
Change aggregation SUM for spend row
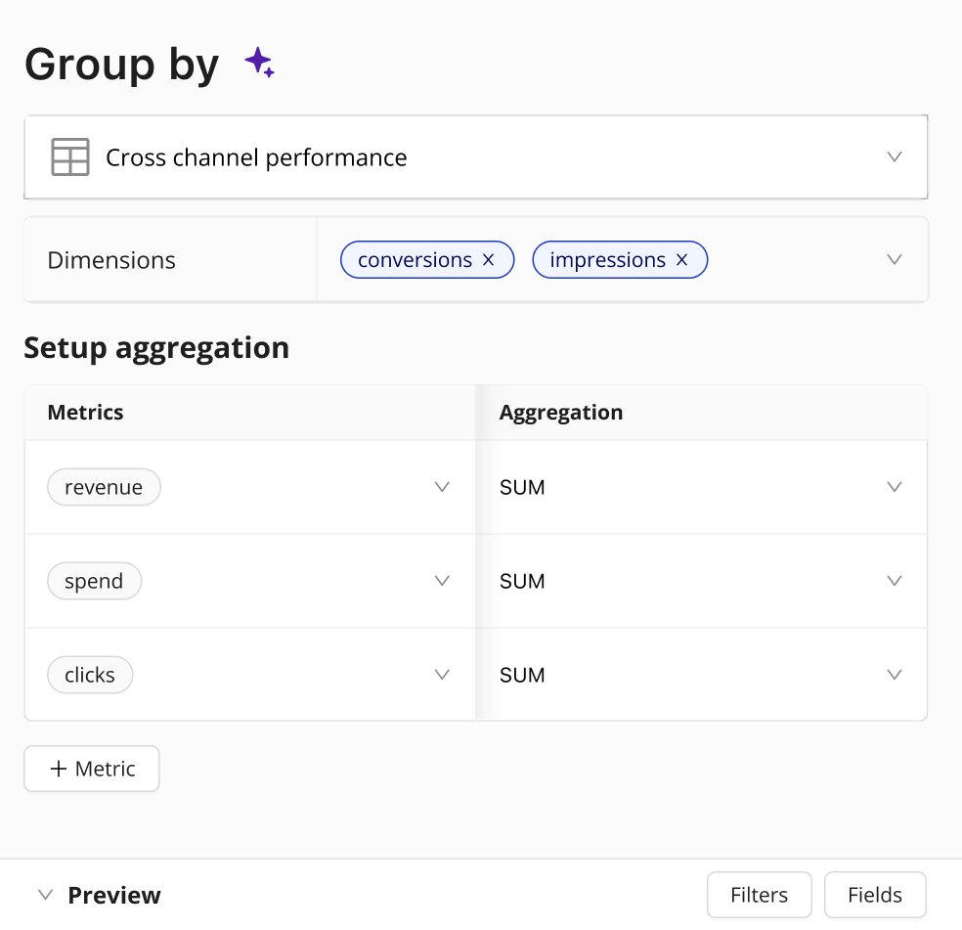(894, 581)
